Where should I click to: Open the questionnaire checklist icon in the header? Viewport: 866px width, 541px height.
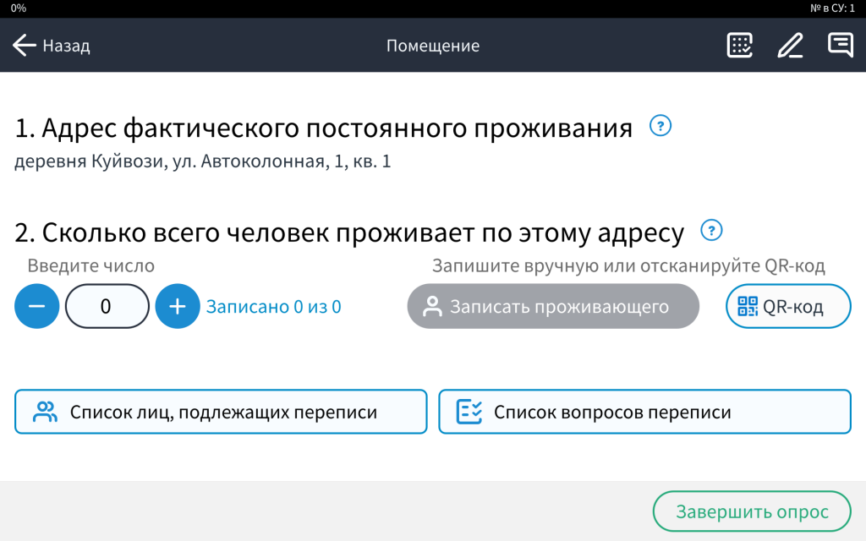pos(739,46)
